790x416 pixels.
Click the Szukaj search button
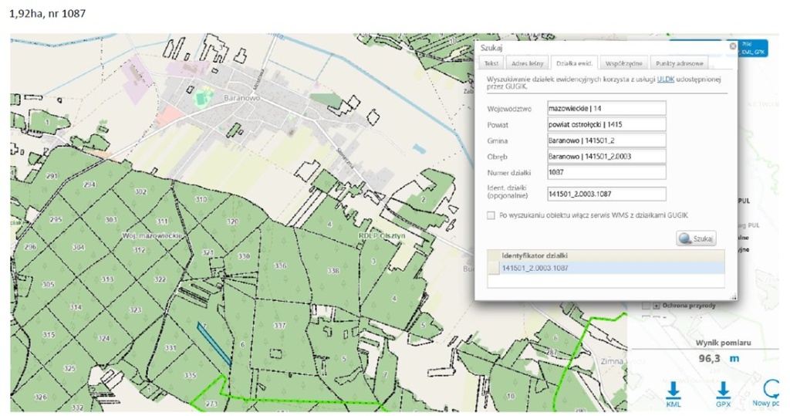coord(697,238)
